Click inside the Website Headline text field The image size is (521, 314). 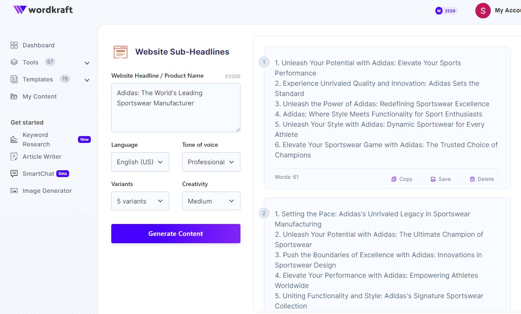click(x=176, y=108)
